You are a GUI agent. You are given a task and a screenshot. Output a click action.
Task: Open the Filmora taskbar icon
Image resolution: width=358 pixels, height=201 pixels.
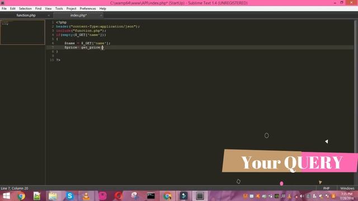(x=183, y=196)
